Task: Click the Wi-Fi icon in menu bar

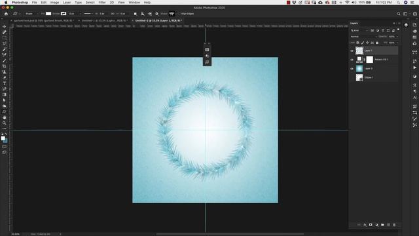Action: (x=347, y=3)
